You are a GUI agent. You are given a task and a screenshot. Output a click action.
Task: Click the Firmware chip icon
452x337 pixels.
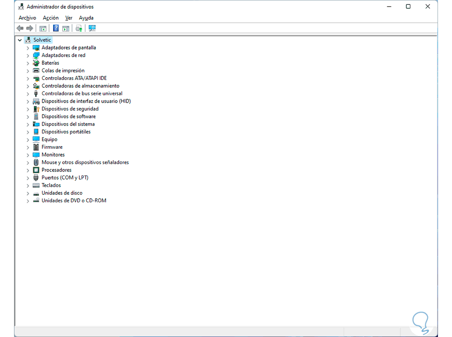click(x=36, y=147)
